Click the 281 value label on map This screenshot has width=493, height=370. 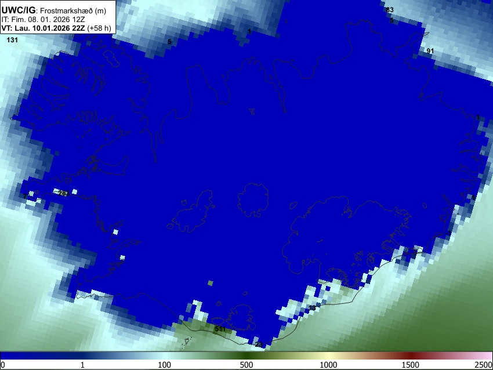(x=64, y=193)
